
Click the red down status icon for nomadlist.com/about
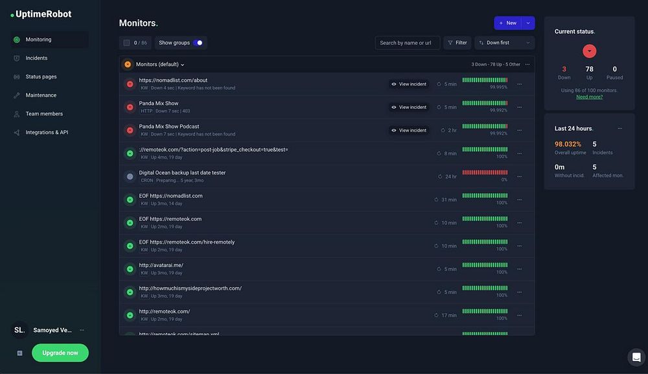click(130, 84)
